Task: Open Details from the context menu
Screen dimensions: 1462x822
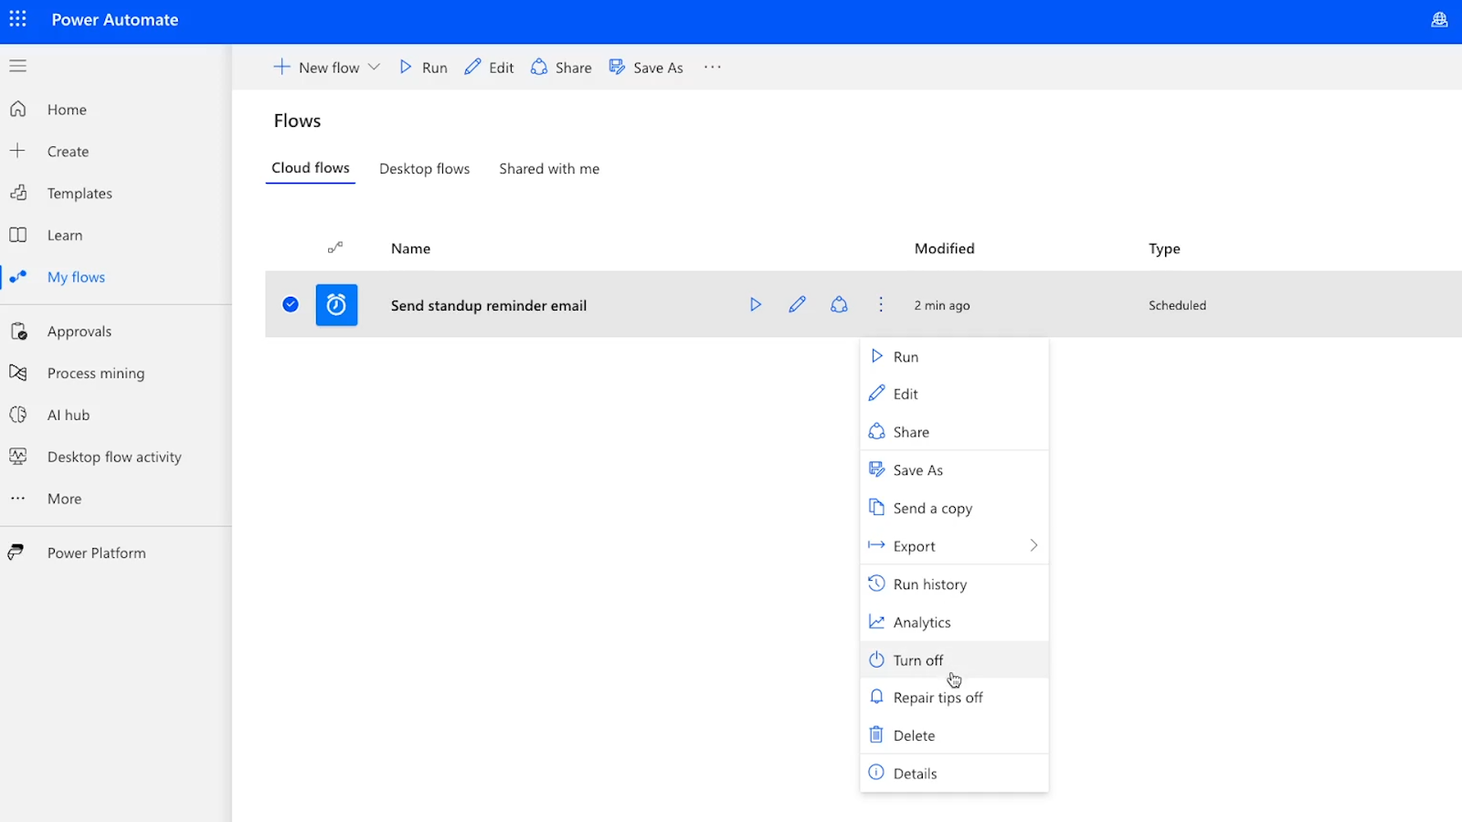Action: click(954, 774)
